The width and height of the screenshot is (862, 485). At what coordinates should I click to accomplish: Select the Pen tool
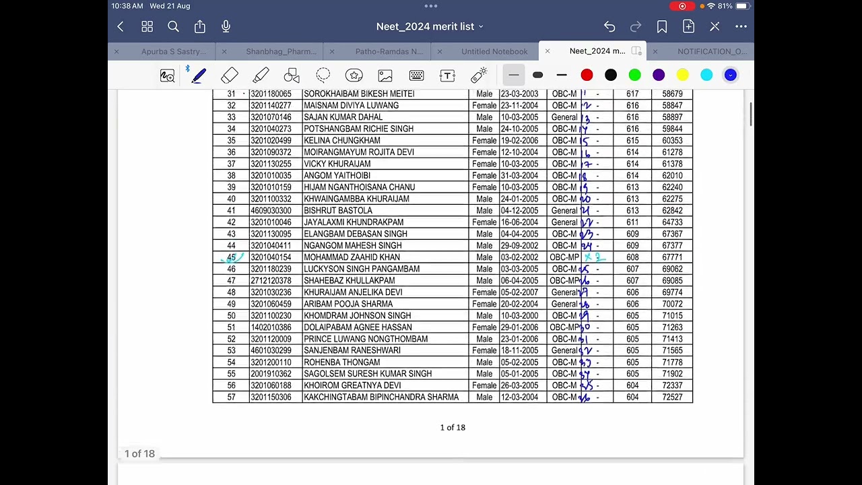coord(198,75)
